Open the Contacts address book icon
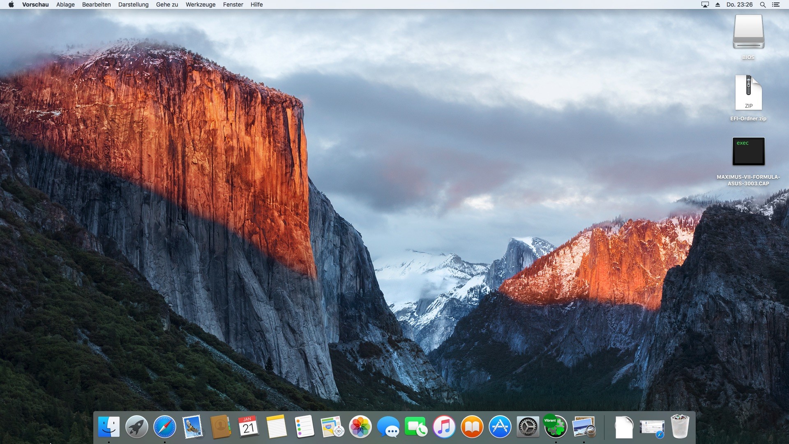 coord(220,427)
